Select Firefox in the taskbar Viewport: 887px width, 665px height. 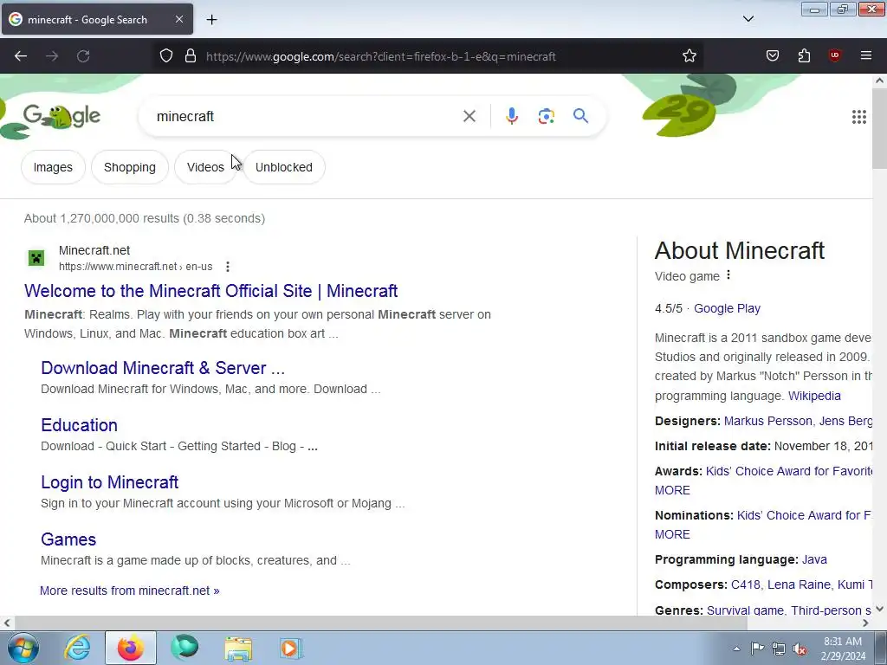[130, 648]
